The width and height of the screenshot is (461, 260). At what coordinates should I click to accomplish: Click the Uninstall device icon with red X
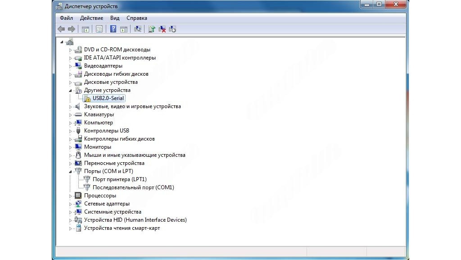tap(162, 29)
